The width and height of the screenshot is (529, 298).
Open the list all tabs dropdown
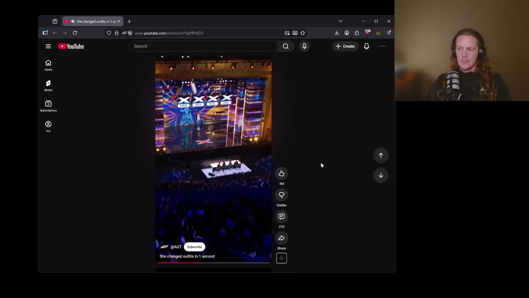click(341, 21)
